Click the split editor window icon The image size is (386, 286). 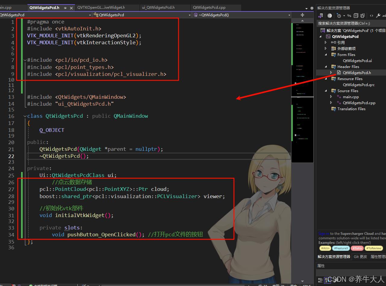coord(302,15)
